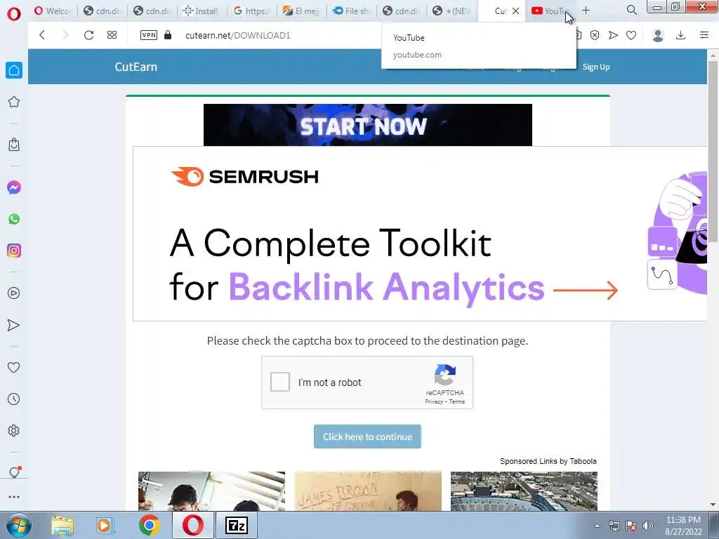The image size is (719, 539).
Task: Click the Semrush Backlink Analytics ad
Action: (420, 234)
